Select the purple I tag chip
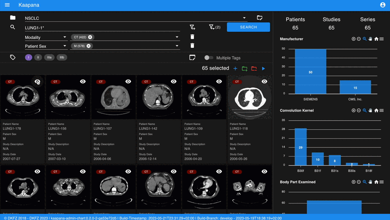The height and width of the screenshot is (220, 390). [29, 58]
